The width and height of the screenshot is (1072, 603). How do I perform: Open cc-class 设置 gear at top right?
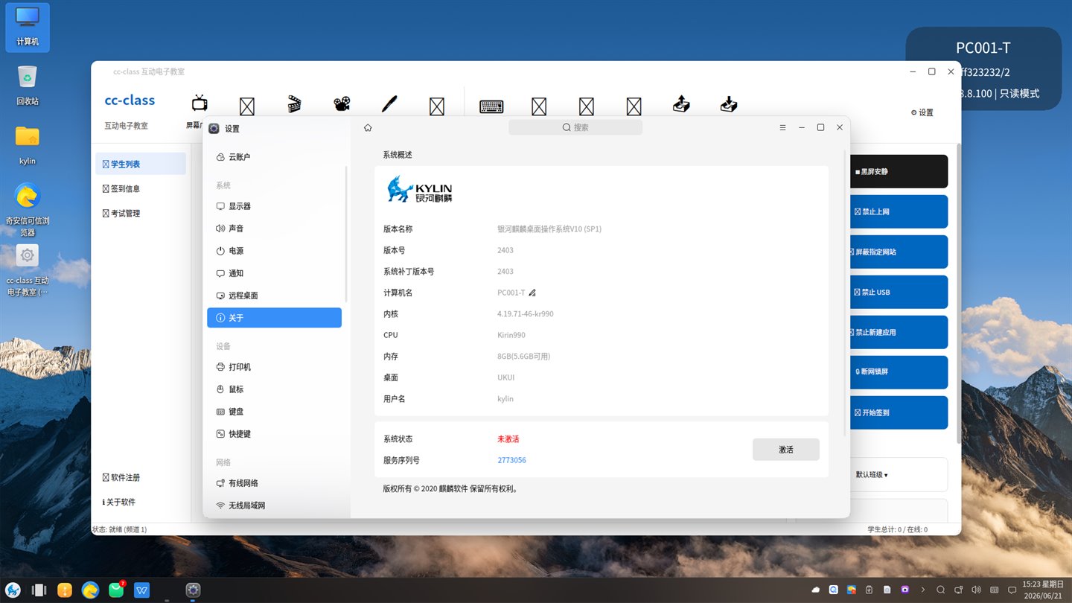pyautogui.click(x=922, y=112)
